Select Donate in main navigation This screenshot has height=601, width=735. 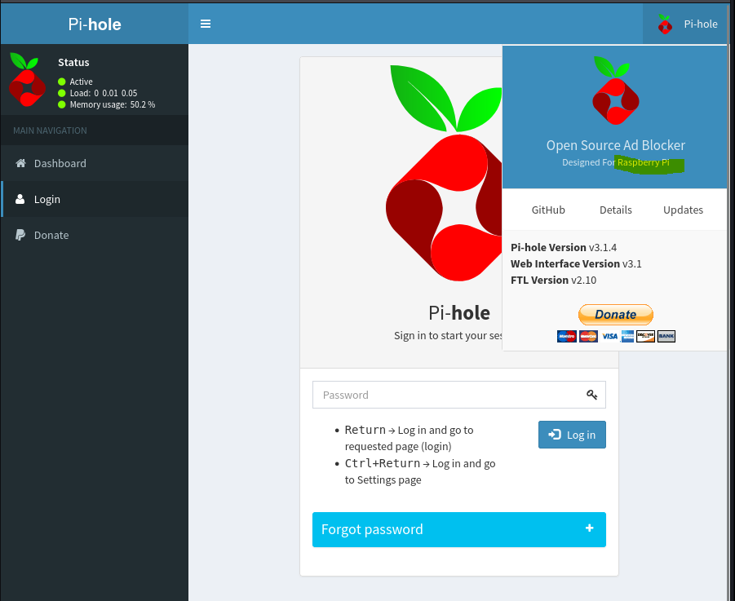(x=94, y=235)
